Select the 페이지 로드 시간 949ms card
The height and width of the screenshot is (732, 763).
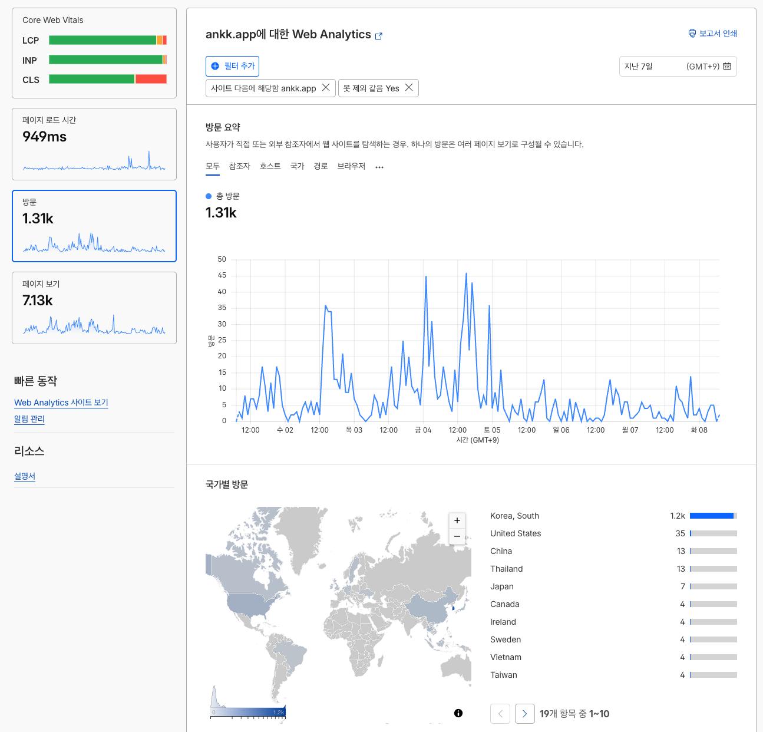point(94,144)
